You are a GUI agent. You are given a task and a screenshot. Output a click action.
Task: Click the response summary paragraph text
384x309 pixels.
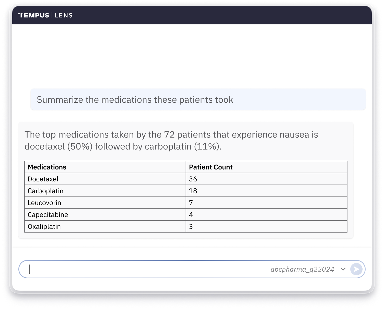click(x=171, y=140)
